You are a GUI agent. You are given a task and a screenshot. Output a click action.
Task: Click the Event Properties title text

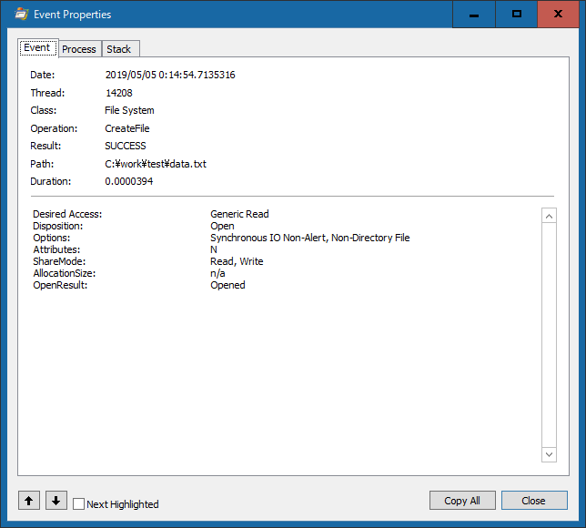point(73,15)
